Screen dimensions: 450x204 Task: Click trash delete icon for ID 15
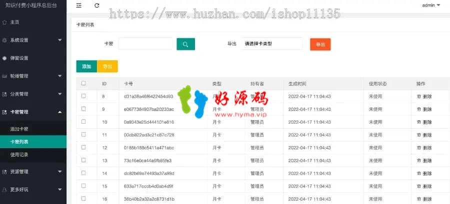[418, 186]
